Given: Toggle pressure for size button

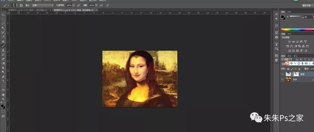Looking at the screenshot, I should 108,6.
